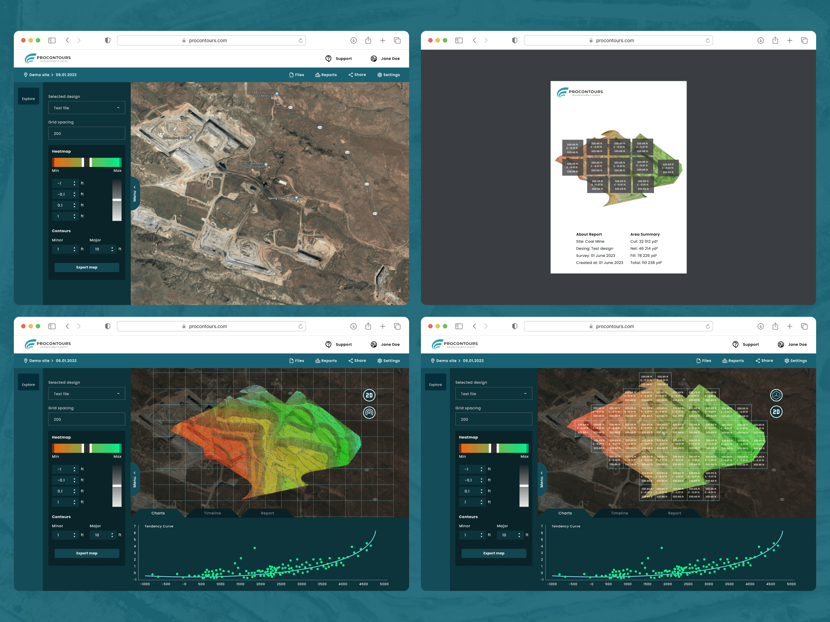The height and width of the screenshot is (622, 830).
Task: Click the Major contour stepper in bottom-right window
Action: point(510,535)
